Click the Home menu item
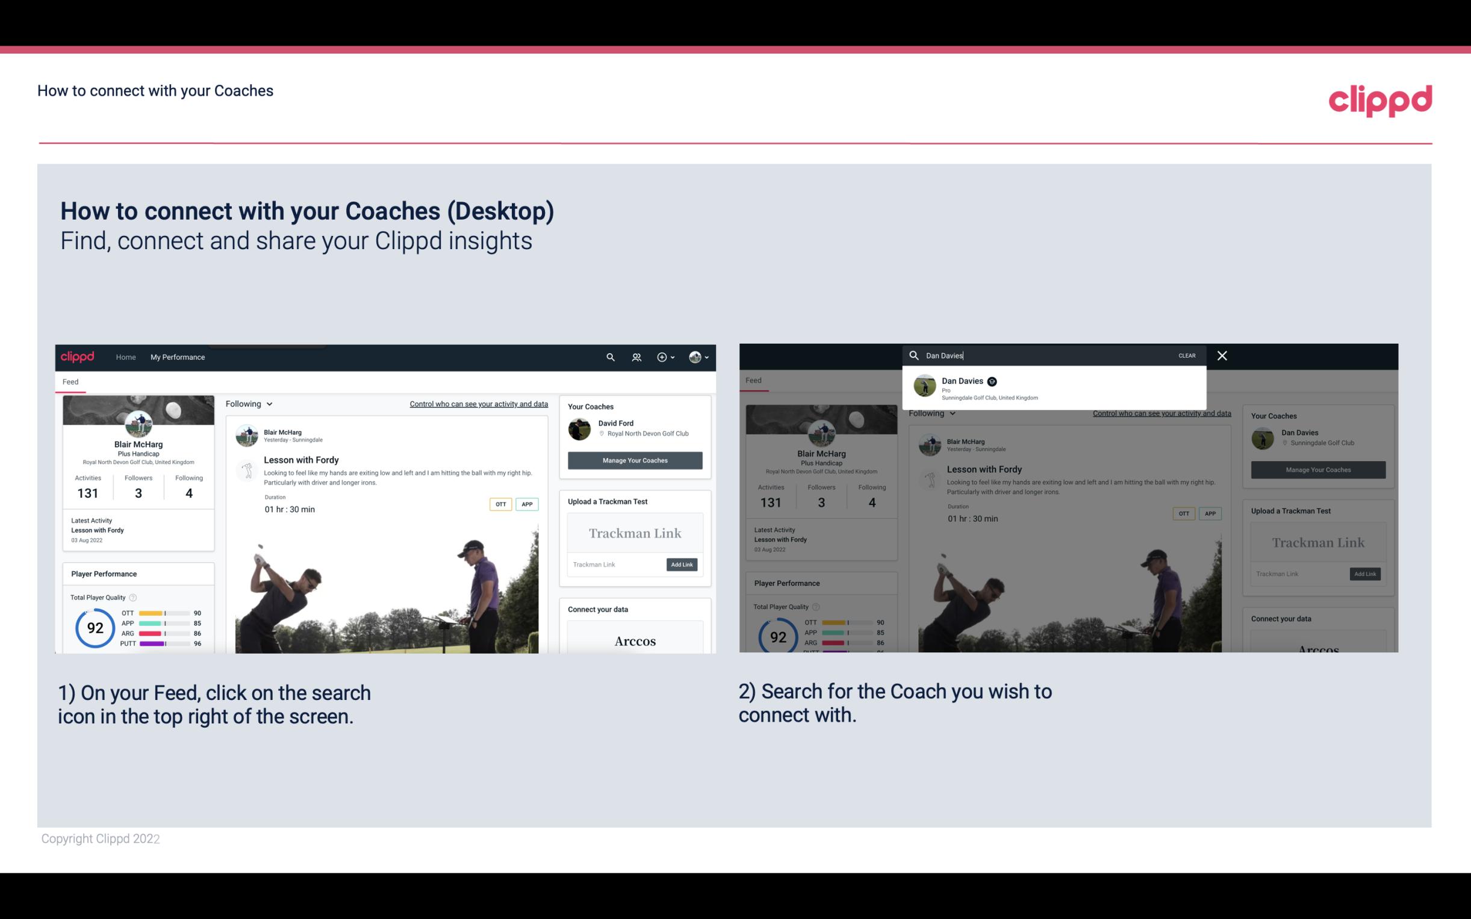Image resolution: width=1471 pixels, height=919 pixels. [x=126, y=357]
